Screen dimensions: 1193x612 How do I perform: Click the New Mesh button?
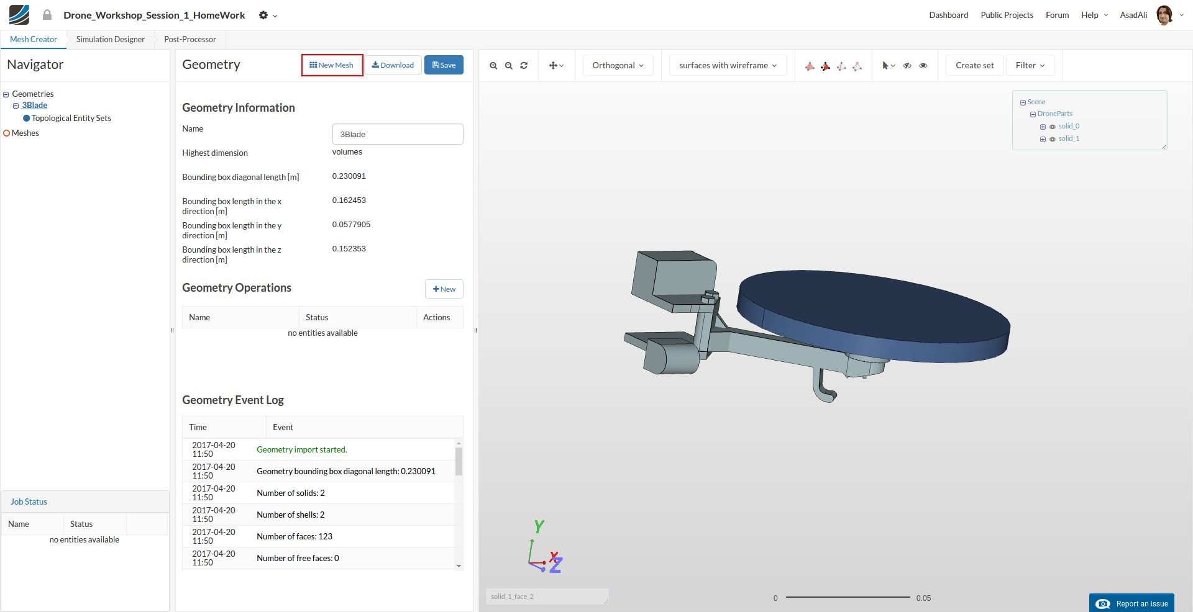[332, 65]
